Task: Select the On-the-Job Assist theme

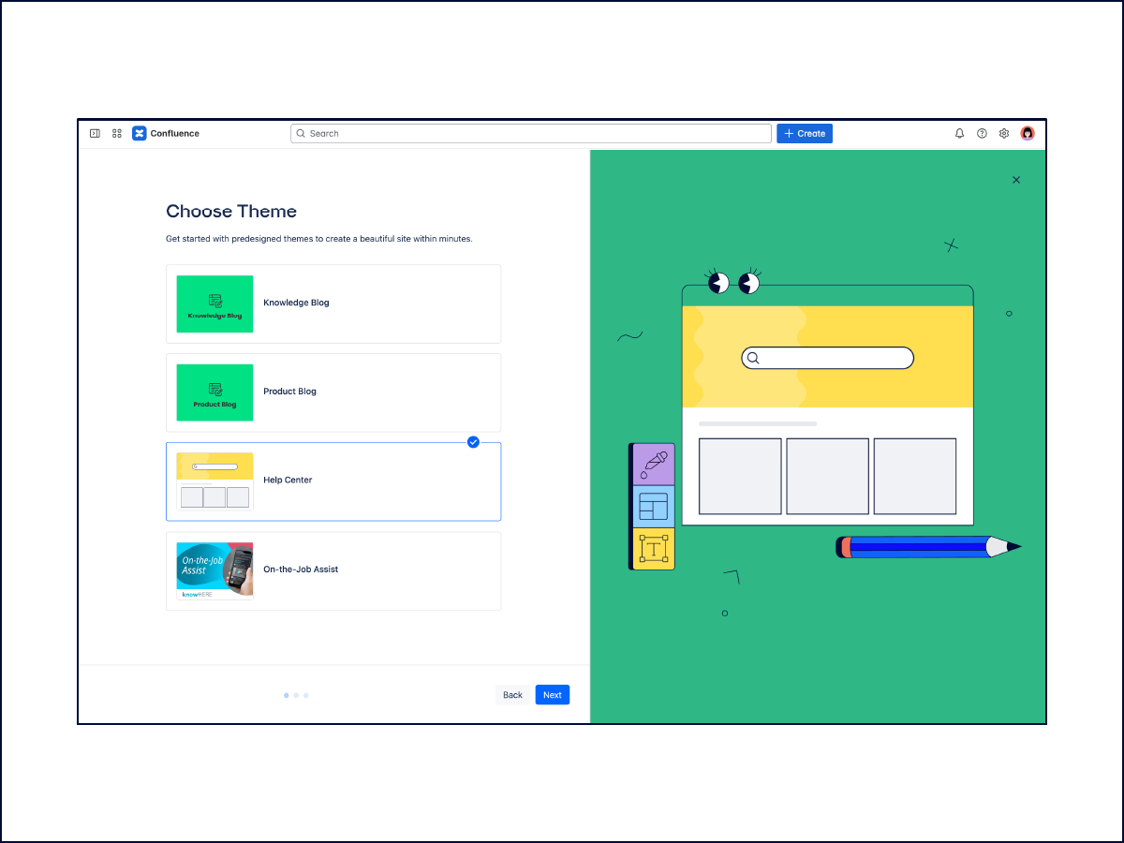Action: point(333,570)
